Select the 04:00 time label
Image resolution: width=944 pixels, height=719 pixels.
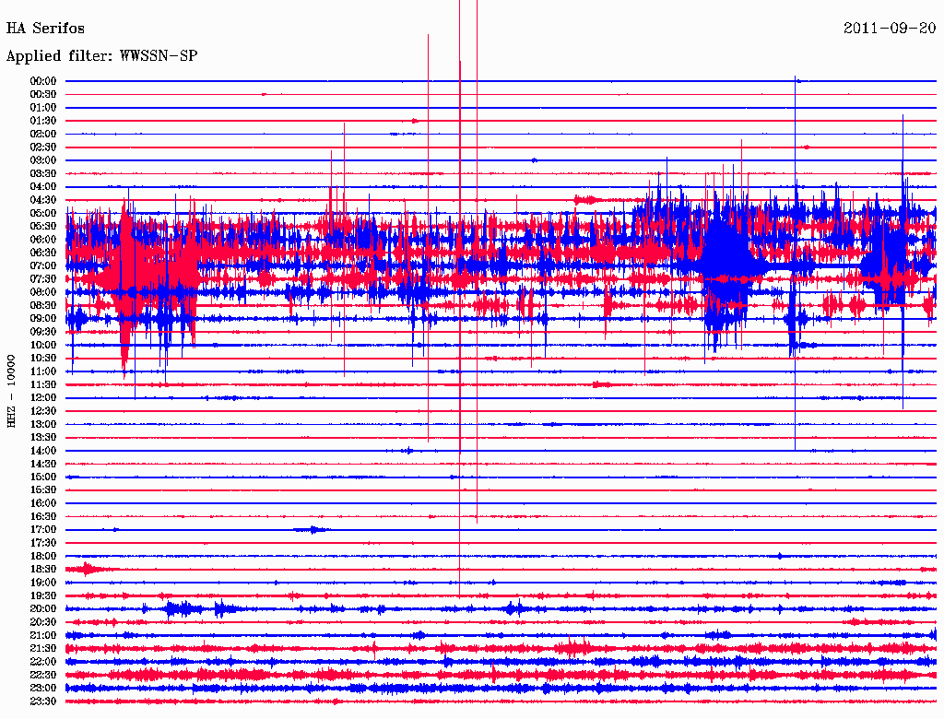[43, 187]
